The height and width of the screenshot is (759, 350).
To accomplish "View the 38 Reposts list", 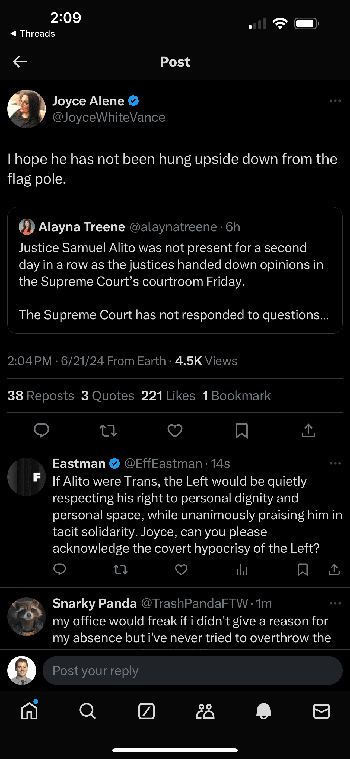I will [x=41, y=396].
